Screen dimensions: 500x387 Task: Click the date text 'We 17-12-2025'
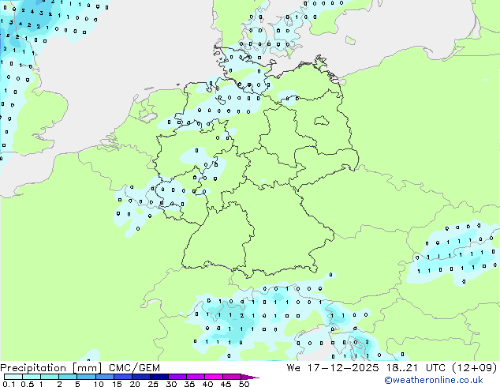(333, 368)
